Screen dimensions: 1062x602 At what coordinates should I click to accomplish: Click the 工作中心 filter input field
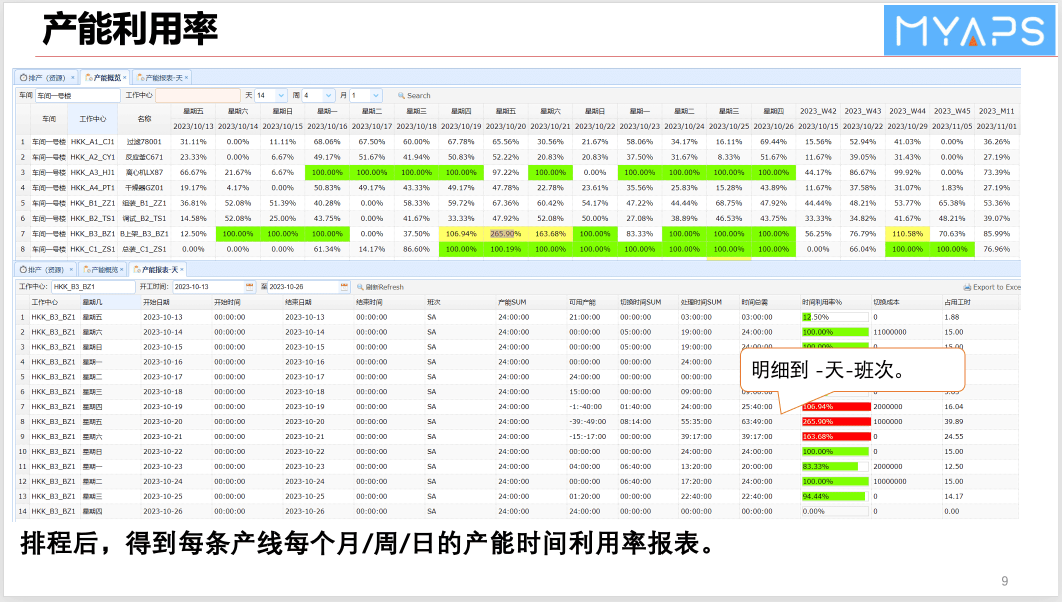tap(197, 95)
